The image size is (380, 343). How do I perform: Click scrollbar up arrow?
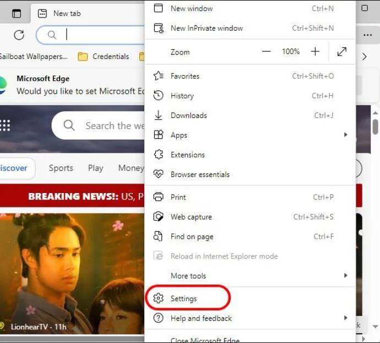point(375,113)
